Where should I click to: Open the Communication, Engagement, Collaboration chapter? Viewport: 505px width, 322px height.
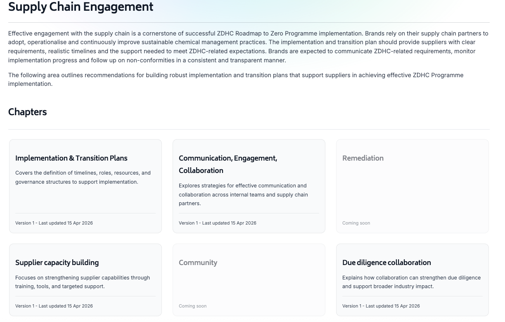coord(228,164)
